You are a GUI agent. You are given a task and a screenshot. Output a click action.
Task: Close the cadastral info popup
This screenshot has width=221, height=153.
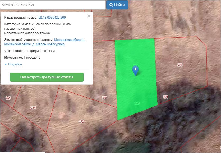(x=89, y=16)
